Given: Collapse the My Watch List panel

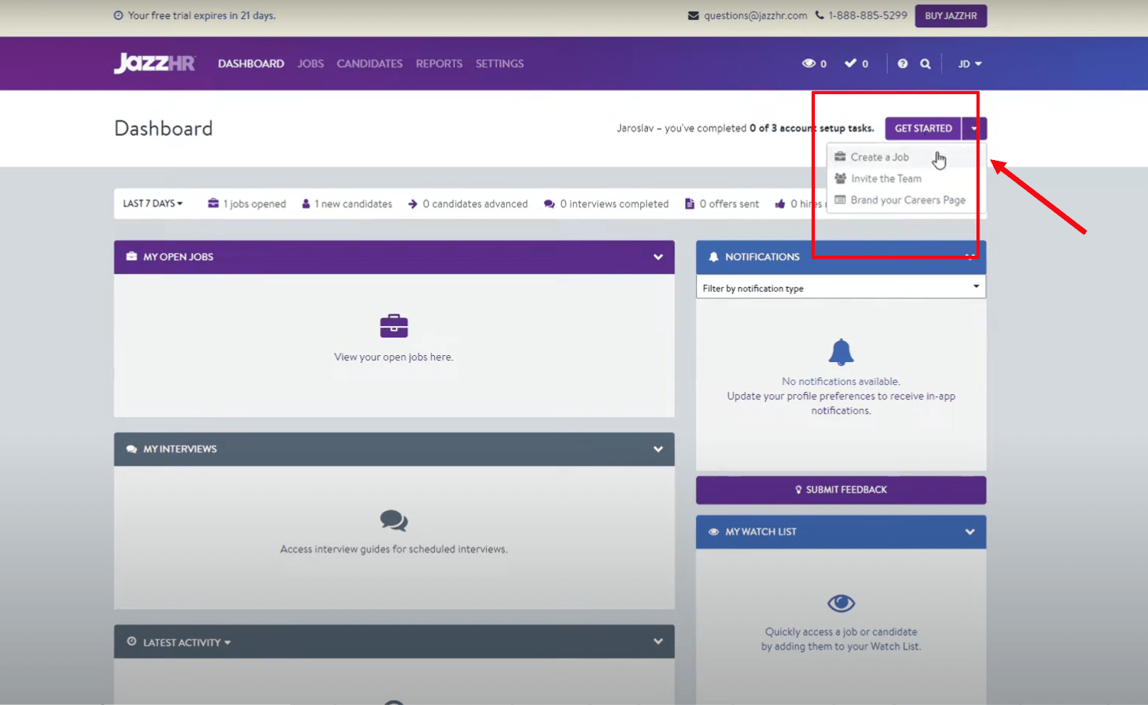Looking at the screenshot, I should 970,532.
